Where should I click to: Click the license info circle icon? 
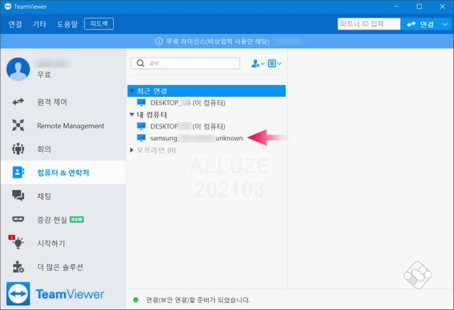(x=159, y=41)
